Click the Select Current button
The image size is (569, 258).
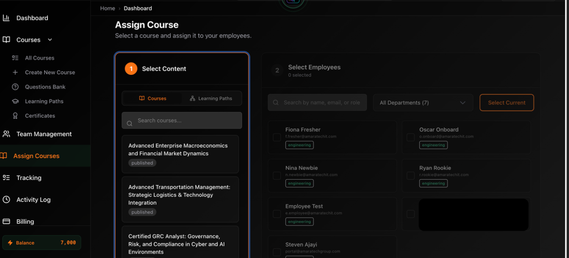click(507, 102)
